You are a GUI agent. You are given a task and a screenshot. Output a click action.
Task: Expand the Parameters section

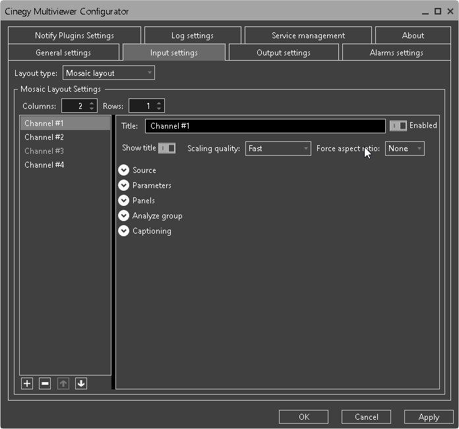[x=124, y=185]
